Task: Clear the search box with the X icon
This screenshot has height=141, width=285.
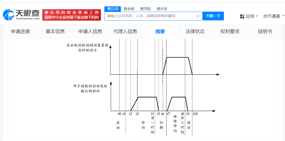Action: (x=198, y=16)
